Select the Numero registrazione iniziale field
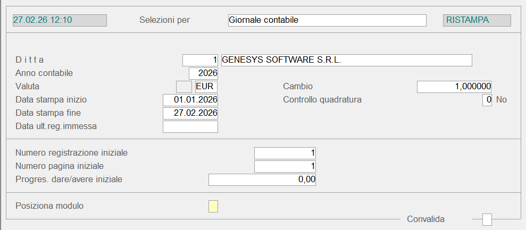This screenshot has width=526, height=230. pos(285,153)
